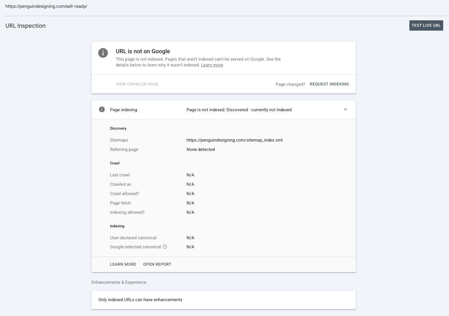Click REQUEST INDEXING
This screenshot has width=449, height=316.
click(x=329, y=84)
